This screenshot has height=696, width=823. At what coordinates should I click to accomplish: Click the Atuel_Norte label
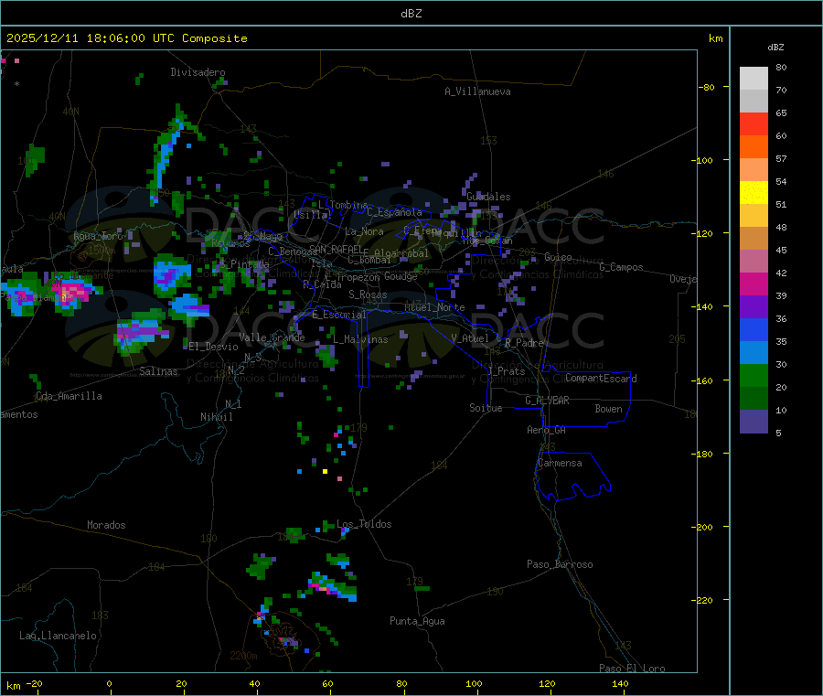(x=434, y=307)
